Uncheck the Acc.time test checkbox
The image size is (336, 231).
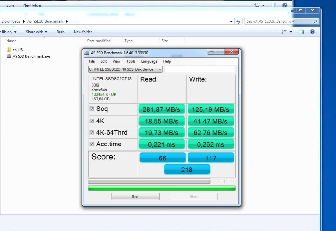(92, 144)
